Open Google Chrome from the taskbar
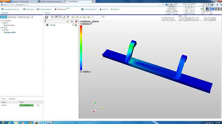 30,123
